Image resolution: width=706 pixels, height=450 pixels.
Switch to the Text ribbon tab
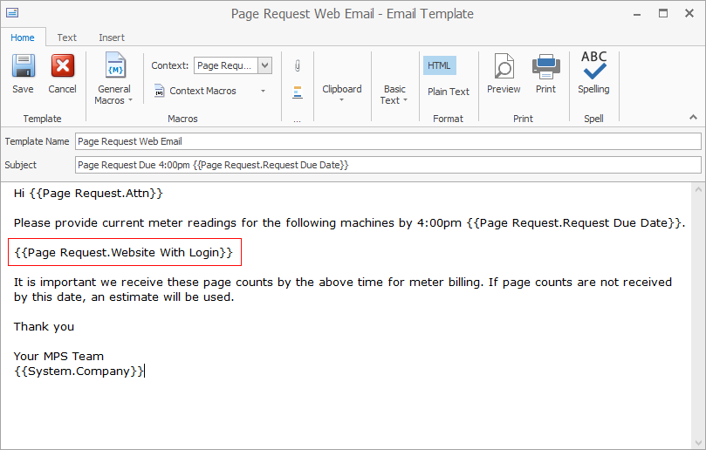point(66,37)
